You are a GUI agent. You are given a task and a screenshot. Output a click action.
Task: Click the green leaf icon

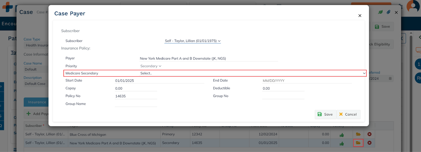click(x=380, y=12)
